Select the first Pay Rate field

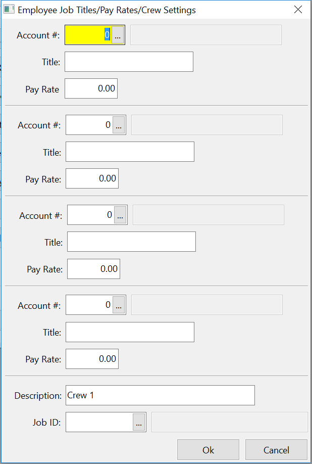[x=91, y=88]
